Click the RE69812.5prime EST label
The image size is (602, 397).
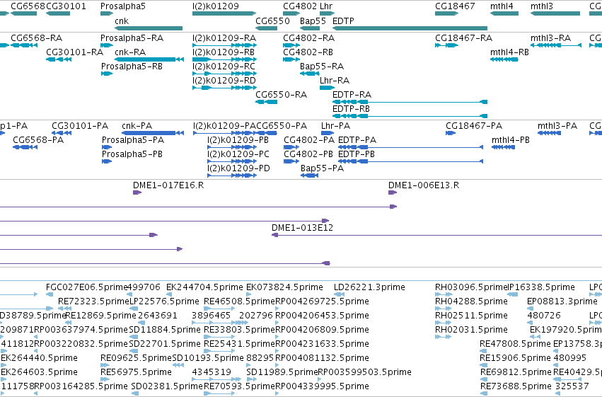(516, 372)
